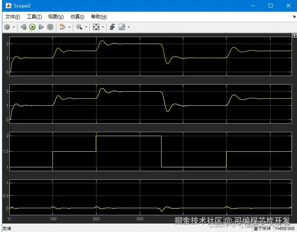Click the 基于采样 status bar entry
The image size is (297, 232).
pos(262,228)
